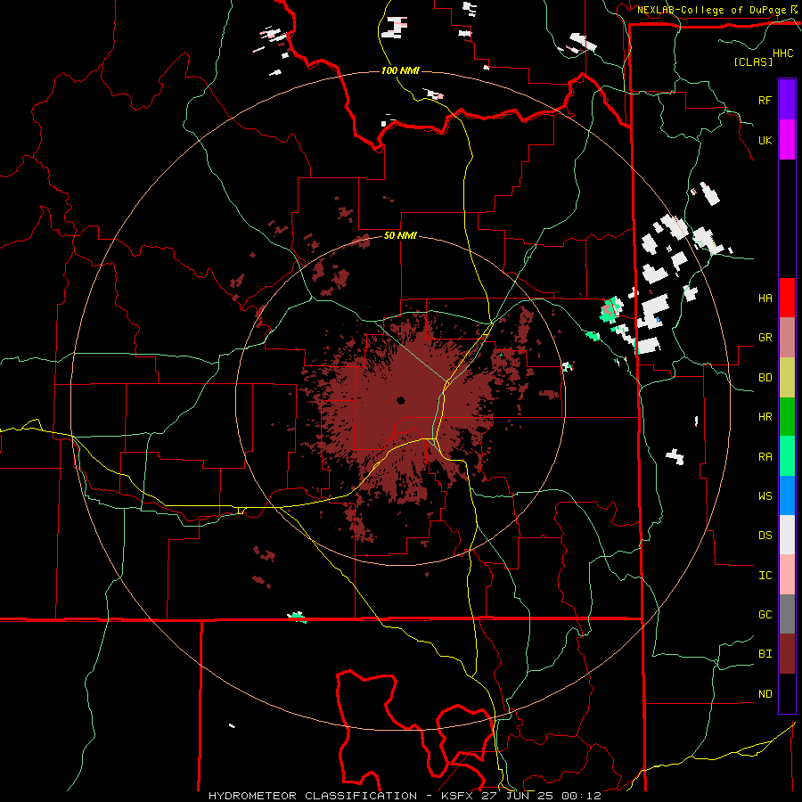802x802 pixels.
Task: Click the IC legend label
Action: pos(765,576)
